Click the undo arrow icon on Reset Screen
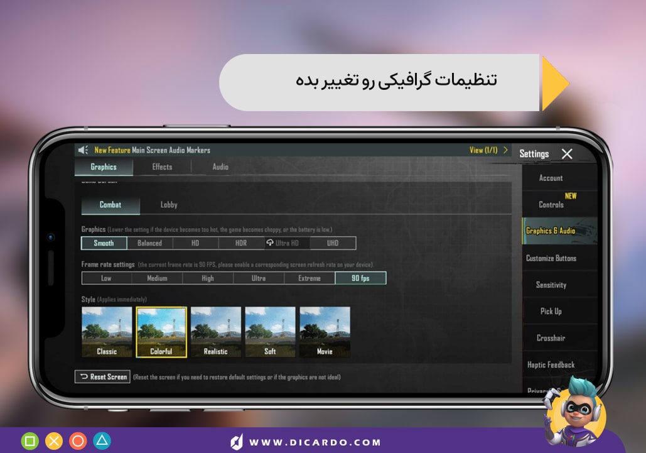 point(83,377)
